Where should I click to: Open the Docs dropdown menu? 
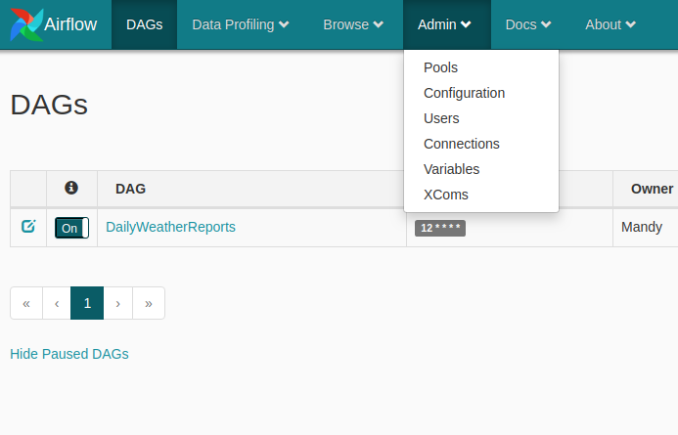point(528,24)
